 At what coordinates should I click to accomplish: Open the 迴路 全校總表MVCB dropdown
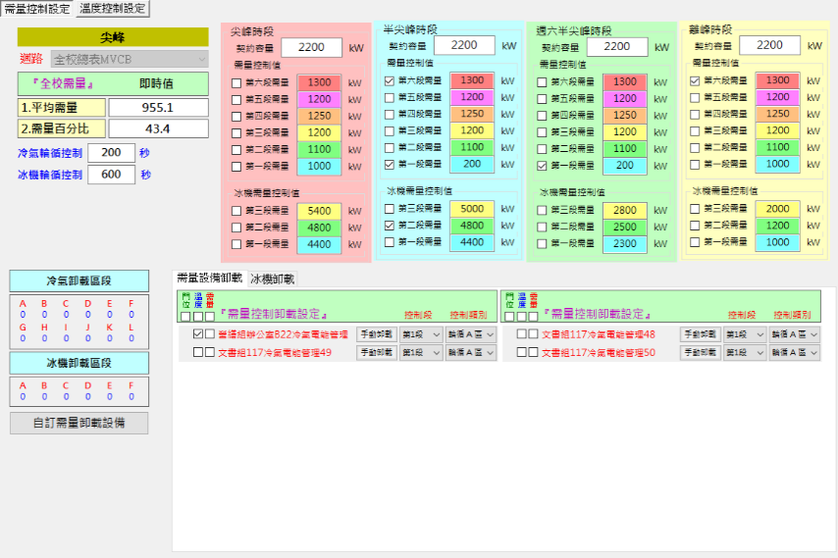pyautogui.click(x=129, y=59)
